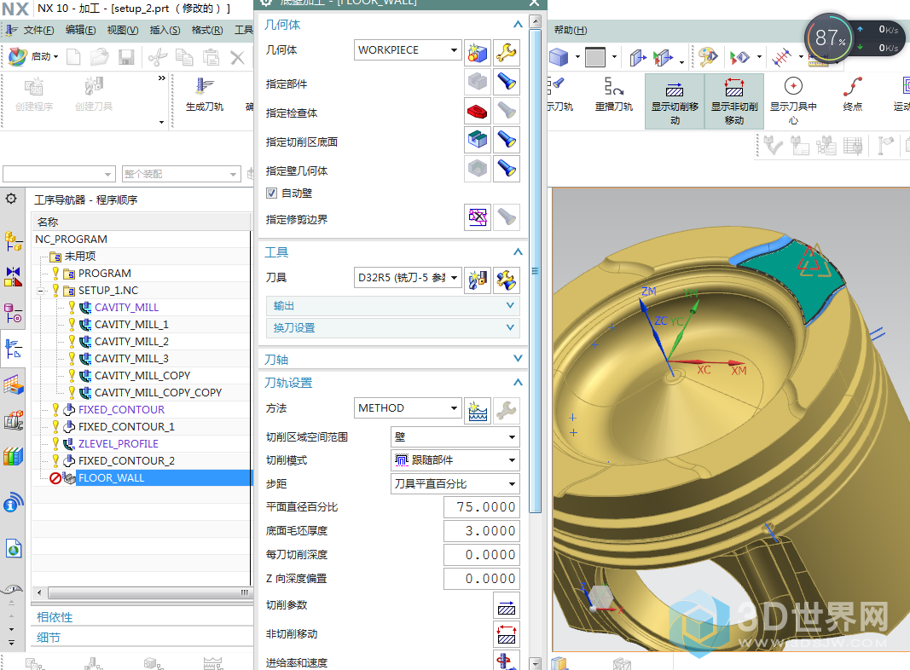Image resolution: width=910 pixels, height=670 pixels.
Task: Click the 底面毛坯厚度 value field
Action: tap(482, 531)
